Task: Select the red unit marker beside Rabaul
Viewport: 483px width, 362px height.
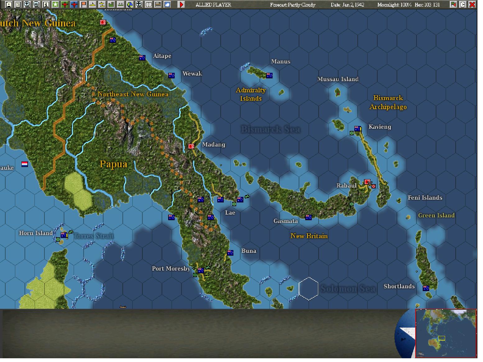Action: (x=374, y=186)
